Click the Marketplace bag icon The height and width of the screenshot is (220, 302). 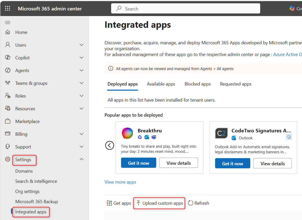coord(8,121)
